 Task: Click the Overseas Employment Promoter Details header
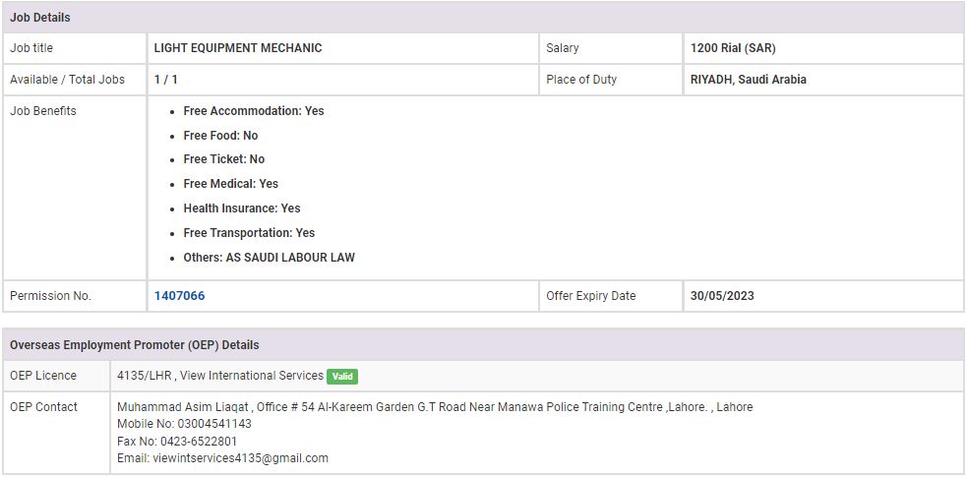135,345
